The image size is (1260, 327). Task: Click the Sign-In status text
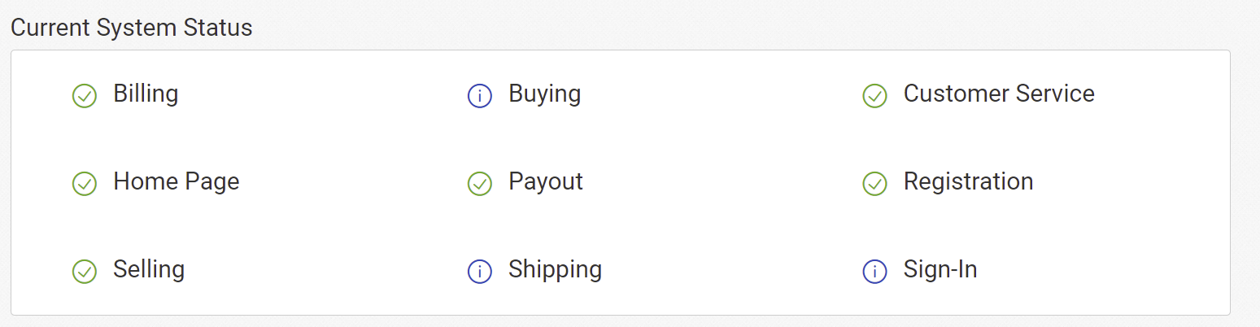pyautogui.click(x=940, y=269)
